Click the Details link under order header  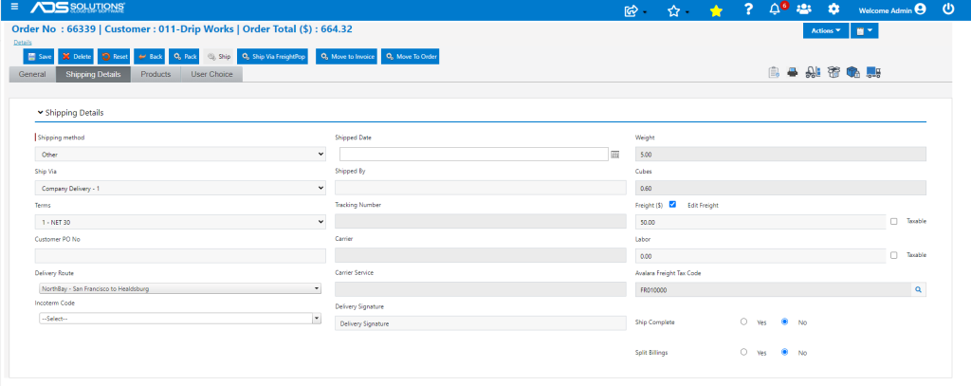pos(23,42)
